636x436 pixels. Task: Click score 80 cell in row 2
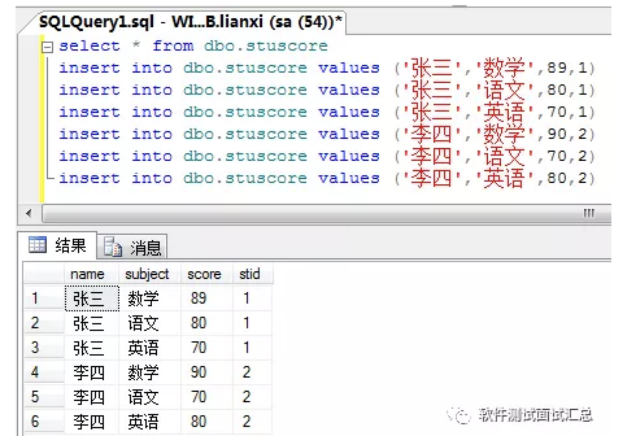tap(207, 323)
